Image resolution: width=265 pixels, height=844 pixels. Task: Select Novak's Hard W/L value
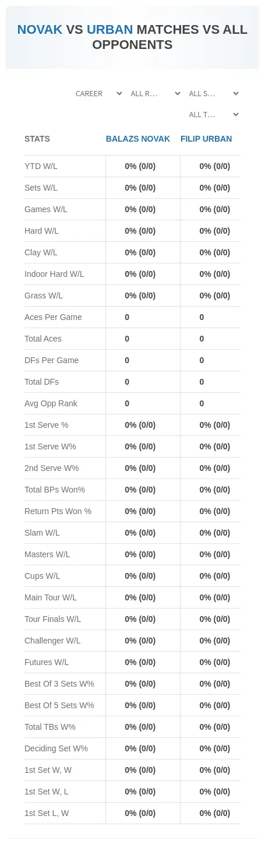pos(140,231)
